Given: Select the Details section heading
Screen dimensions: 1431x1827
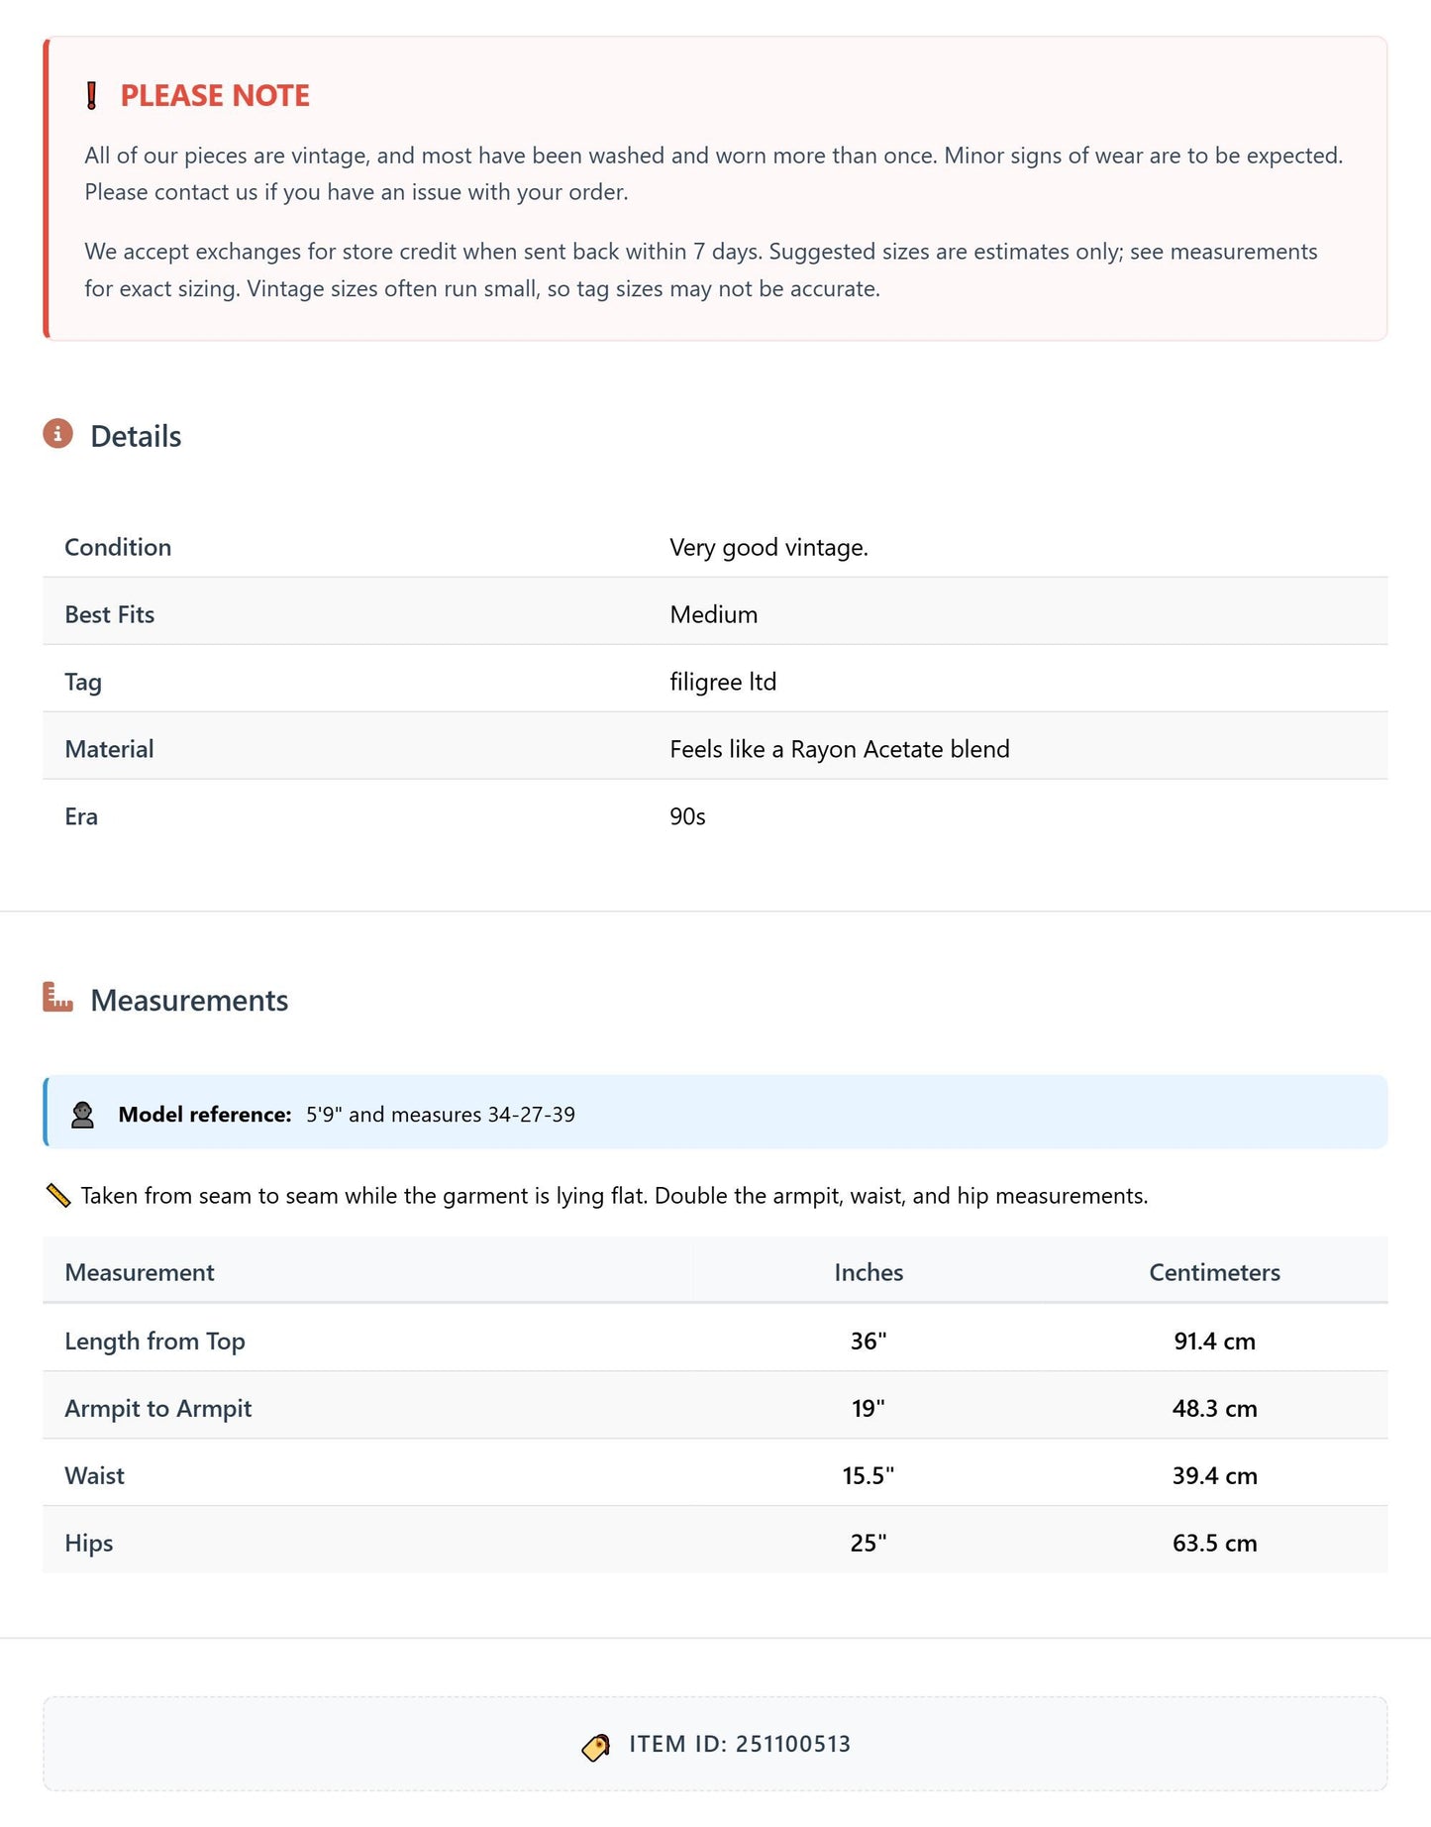Looking at the screenshot, I should point(136,436).
